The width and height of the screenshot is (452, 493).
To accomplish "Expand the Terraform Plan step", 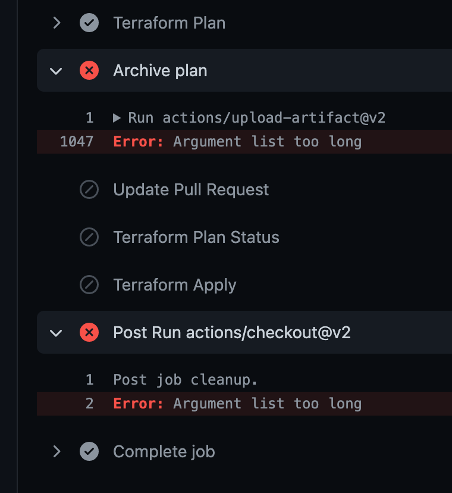I will click(x=56, y=23).
